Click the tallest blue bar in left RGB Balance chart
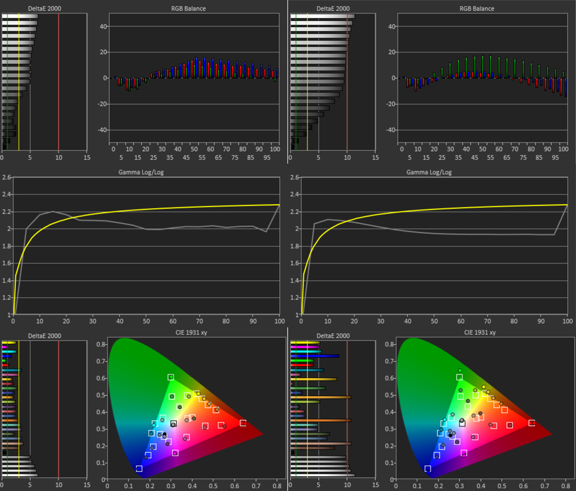 tap(196, 64)
